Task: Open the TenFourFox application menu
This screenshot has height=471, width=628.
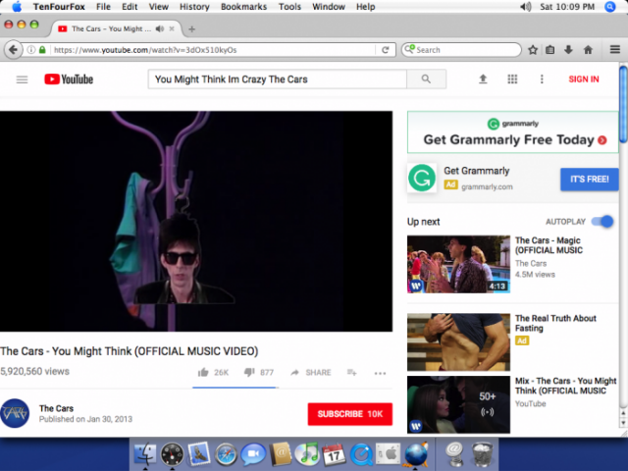Action: tap(59, 7)
